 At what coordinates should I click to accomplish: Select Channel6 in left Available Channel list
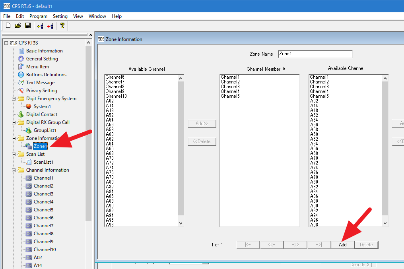click(x=115, y=77)
